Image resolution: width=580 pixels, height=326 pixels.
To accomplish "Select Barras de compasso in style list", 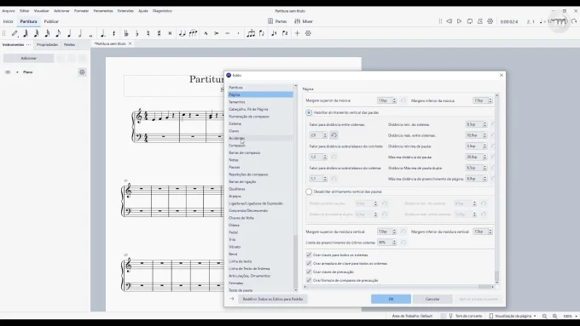I will pyautogui.click(x=260, y=152).
